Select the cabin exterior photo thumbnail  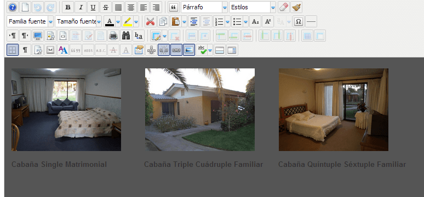(200, 109)
